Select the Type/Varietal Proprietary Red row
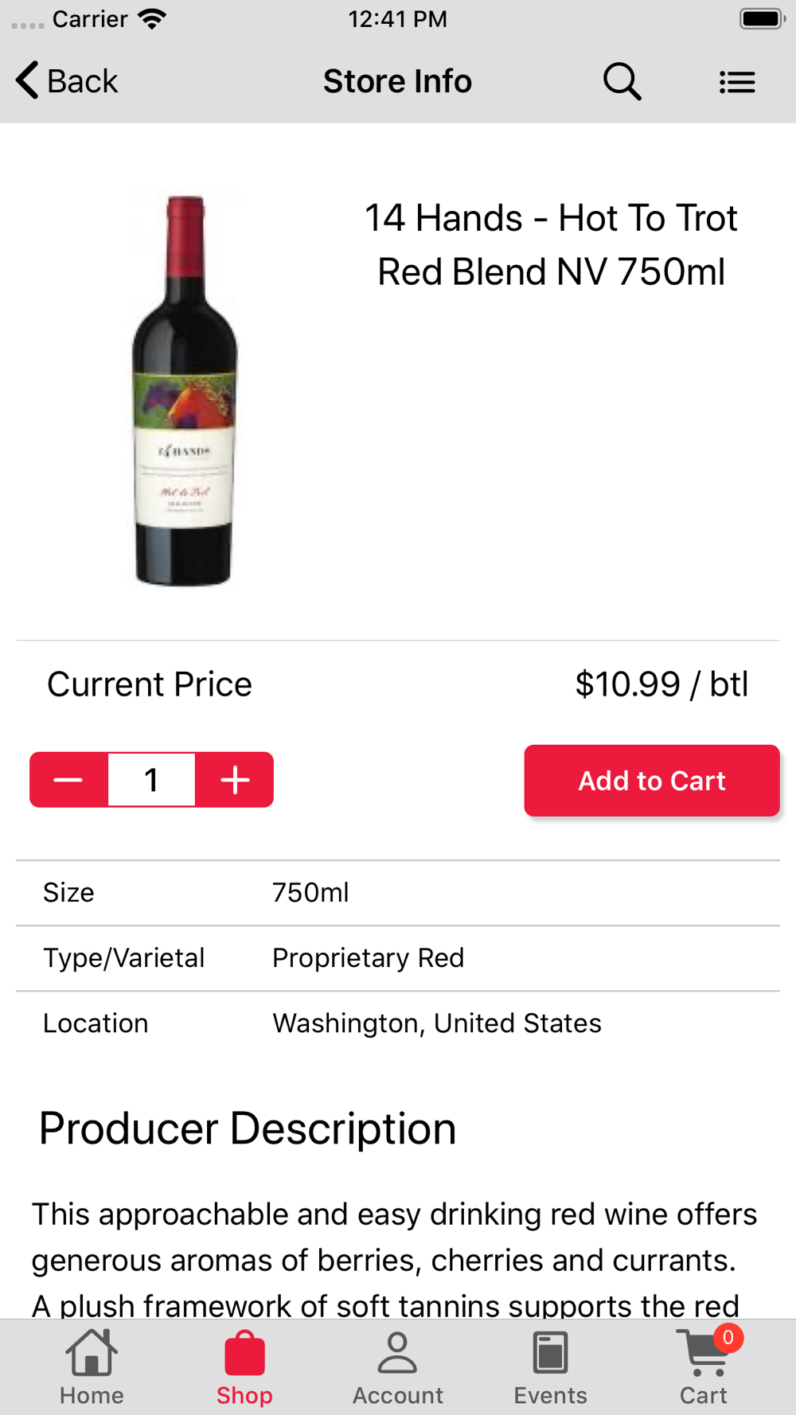This screenshot has width=796, height=1415. pyautogui.click(x=398, y=958)
